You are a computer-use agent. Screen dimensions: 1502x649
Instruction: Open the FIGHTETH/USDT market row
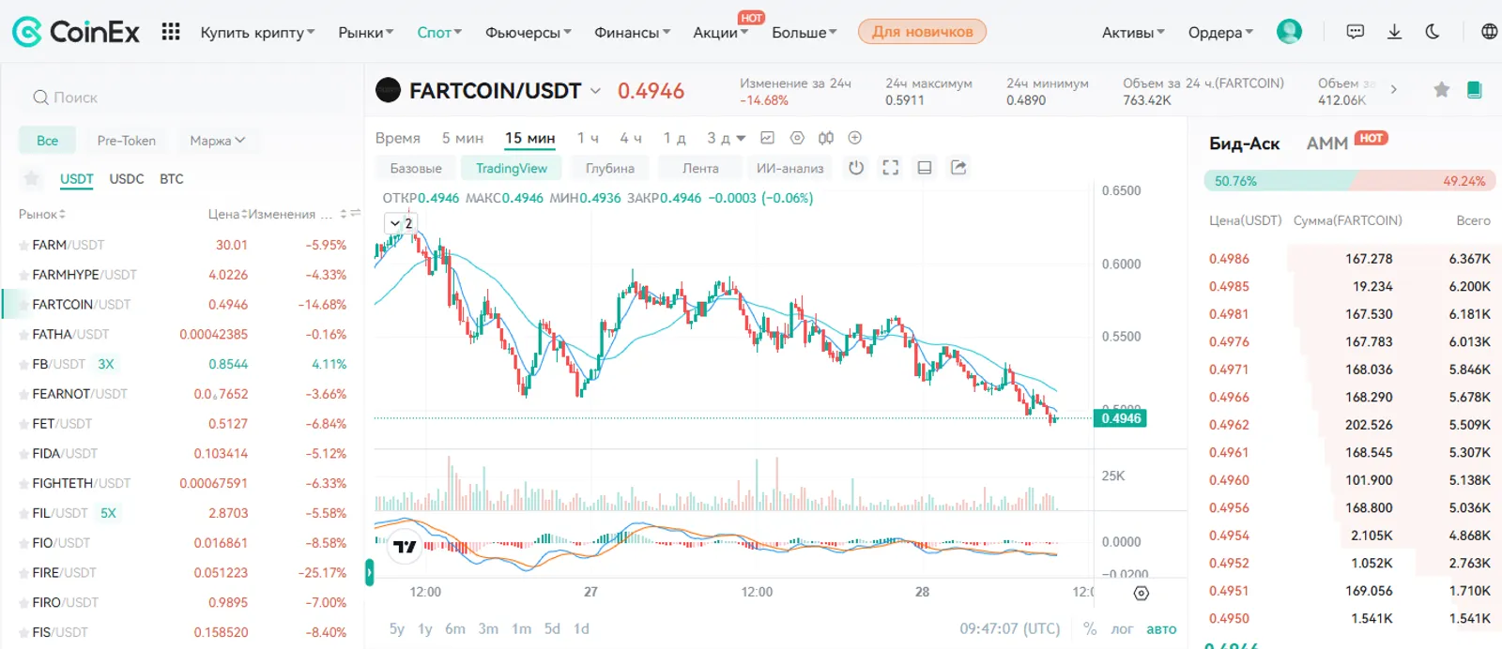(x=183, y=484)
